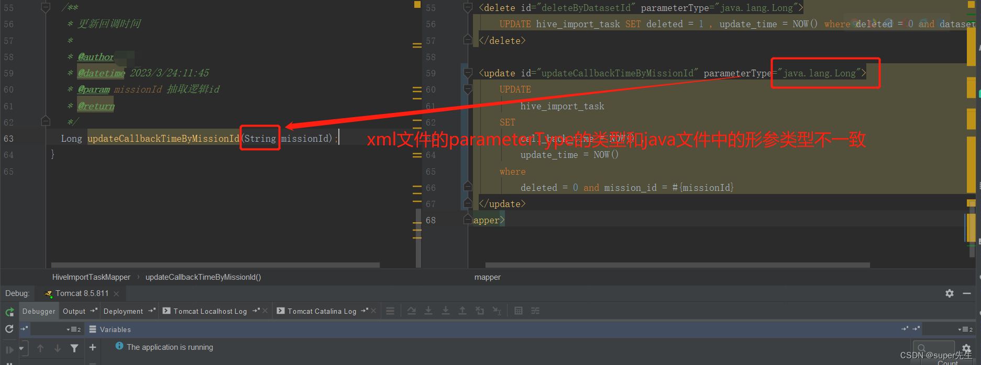
Task: Click the Step Out debugger icon
Action: 462,311
